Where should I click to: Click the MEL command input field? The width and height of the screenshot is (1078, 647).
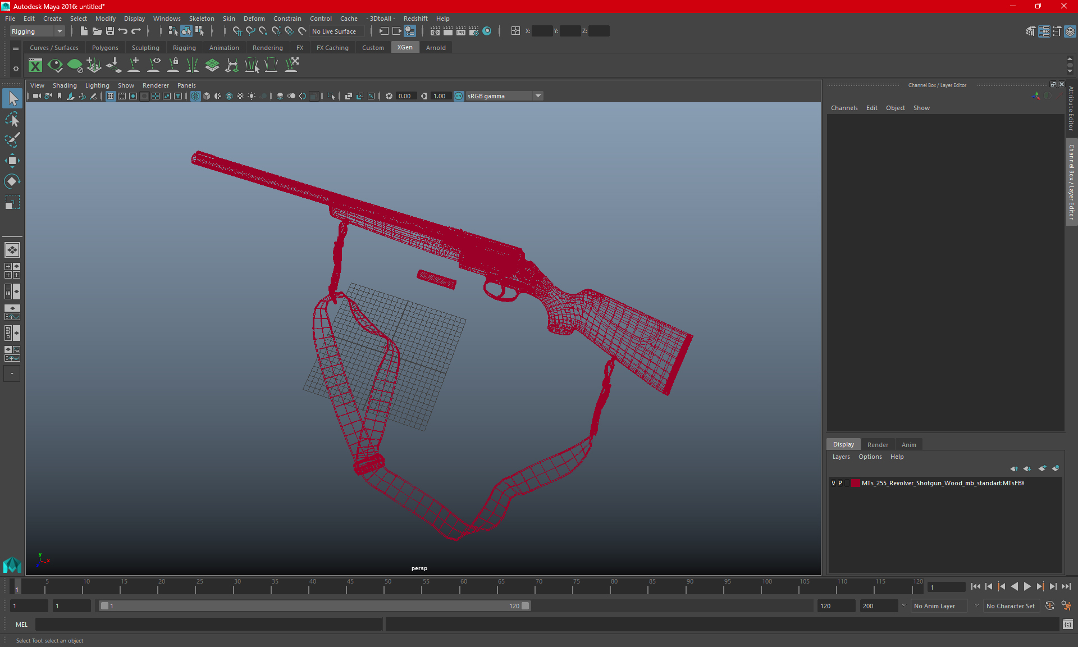[209, 625]
